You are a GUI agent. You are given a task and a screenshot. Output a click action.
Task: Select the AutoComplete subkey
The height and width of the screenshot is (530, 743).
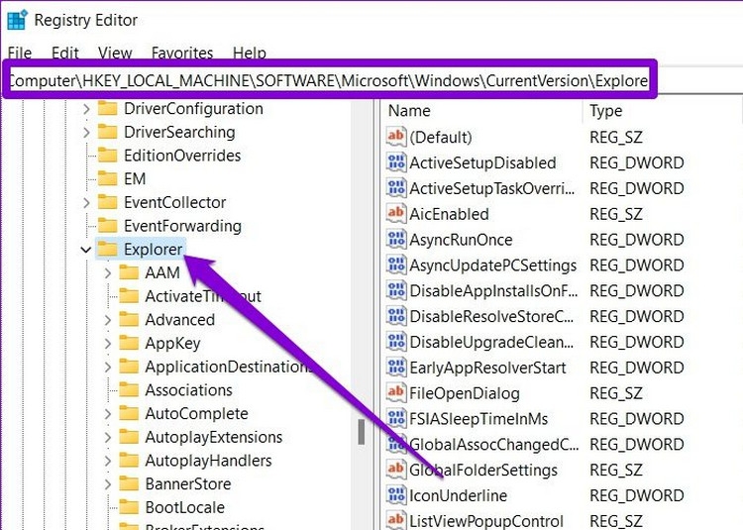coord(197,414)
